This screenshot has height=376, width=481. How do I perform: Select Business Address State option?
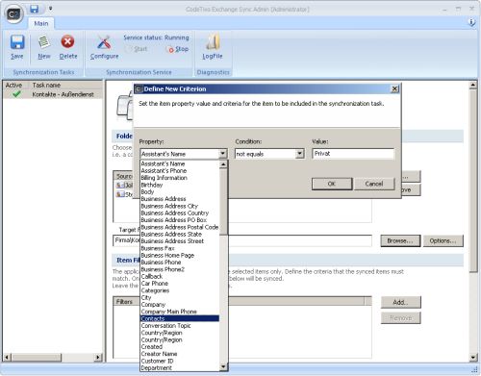point(180,235)
